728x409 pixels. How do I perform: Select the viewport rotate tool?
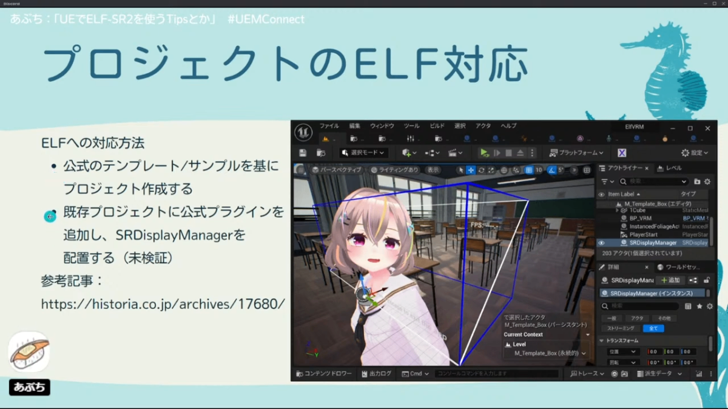coord(481,170)
